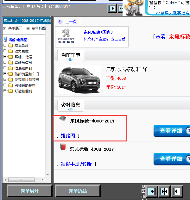Click the 防护装置和车门 folder icon
The width and height of the screenshot is (190, 200).
10,74
